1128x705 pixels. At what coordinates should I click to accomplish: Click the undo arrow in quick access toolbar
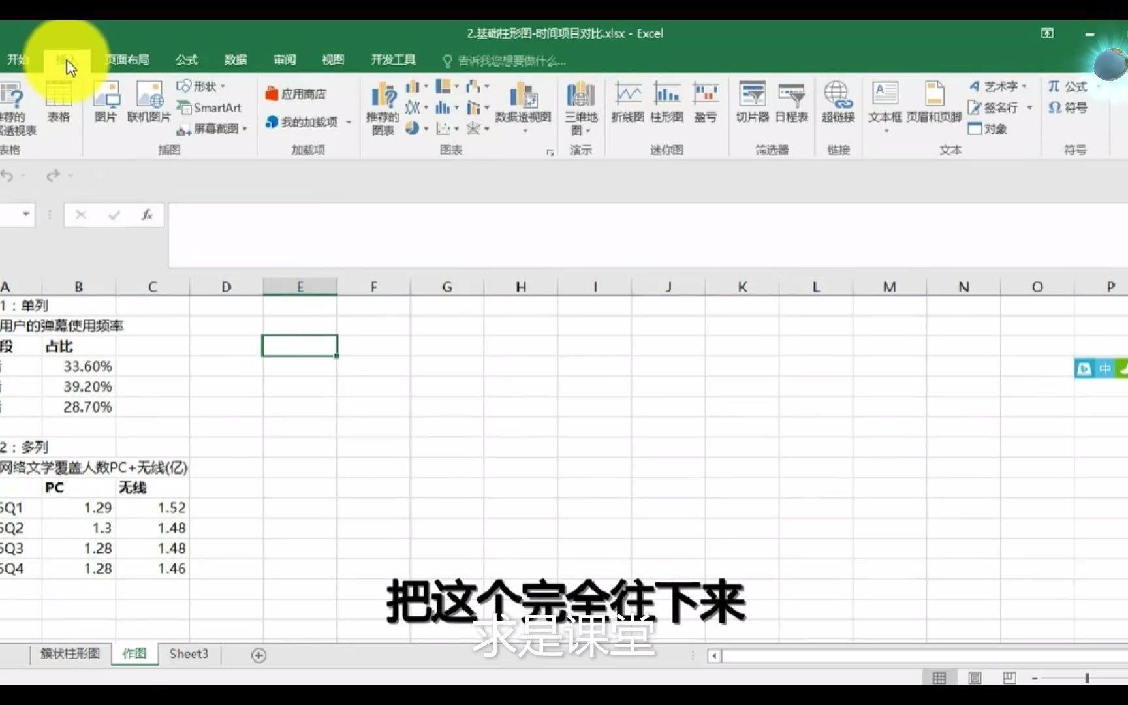click(x=7, y=175)
